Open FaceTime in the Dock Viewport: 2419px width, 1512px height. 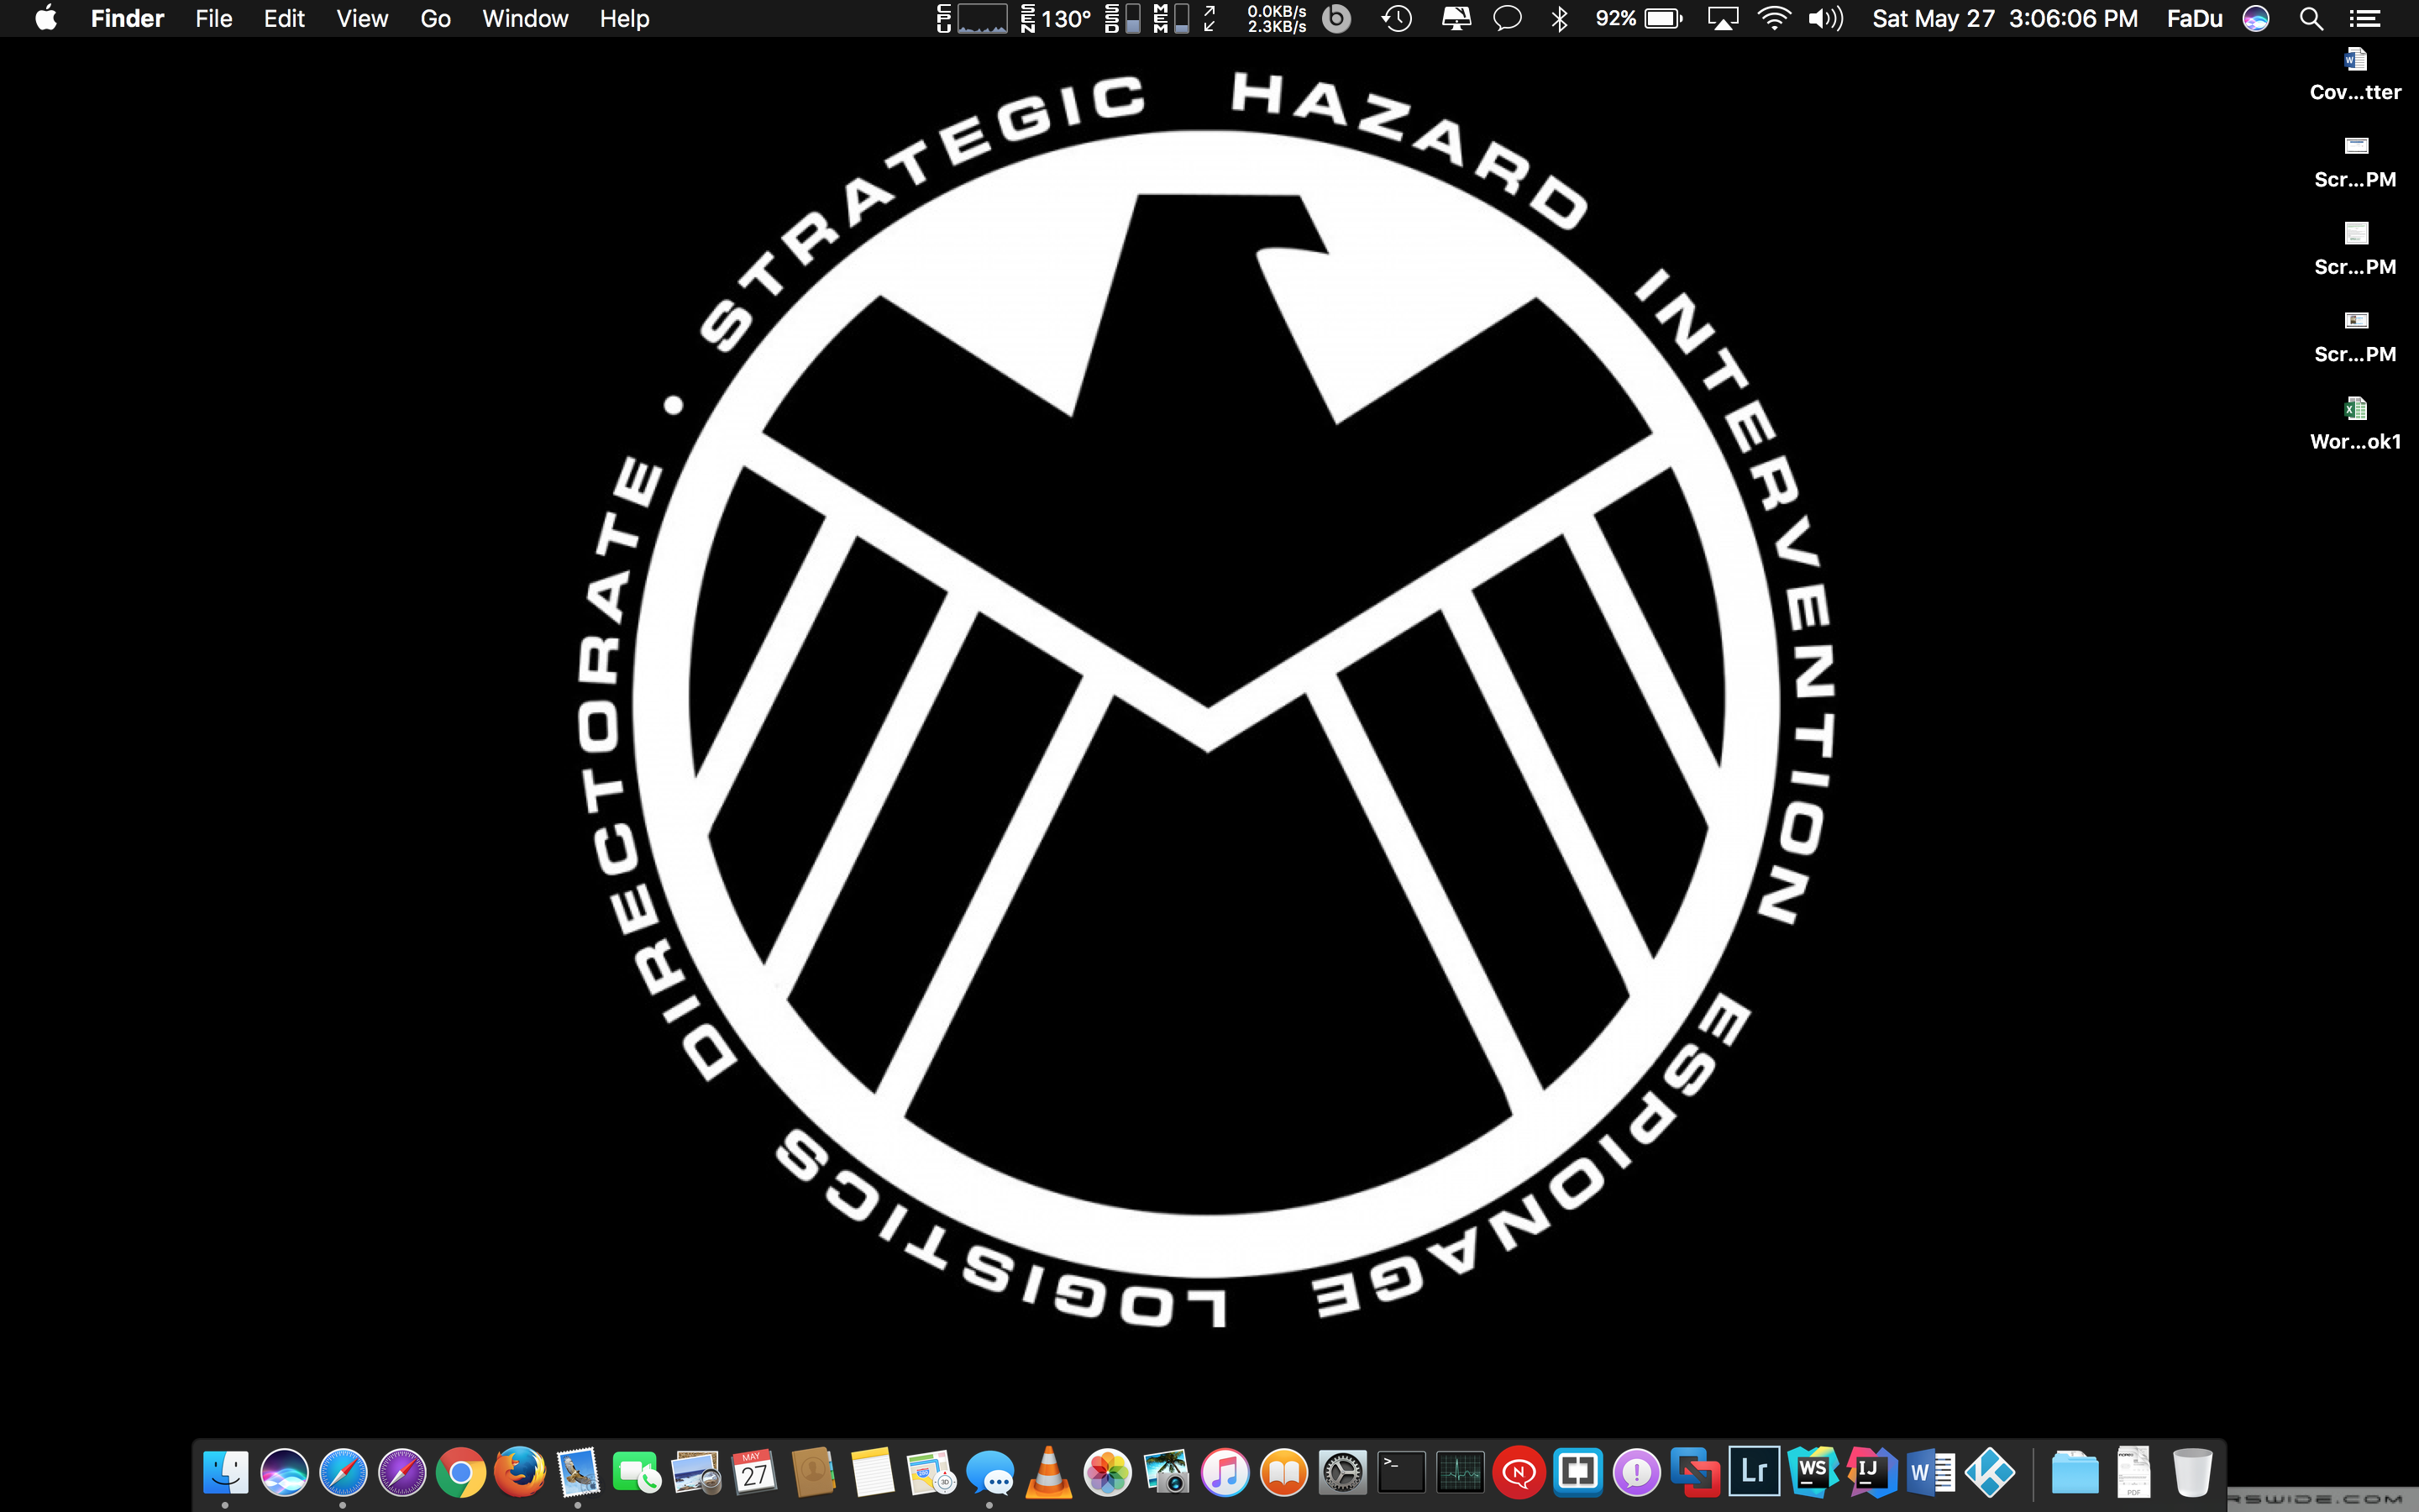pos(637,1472)
